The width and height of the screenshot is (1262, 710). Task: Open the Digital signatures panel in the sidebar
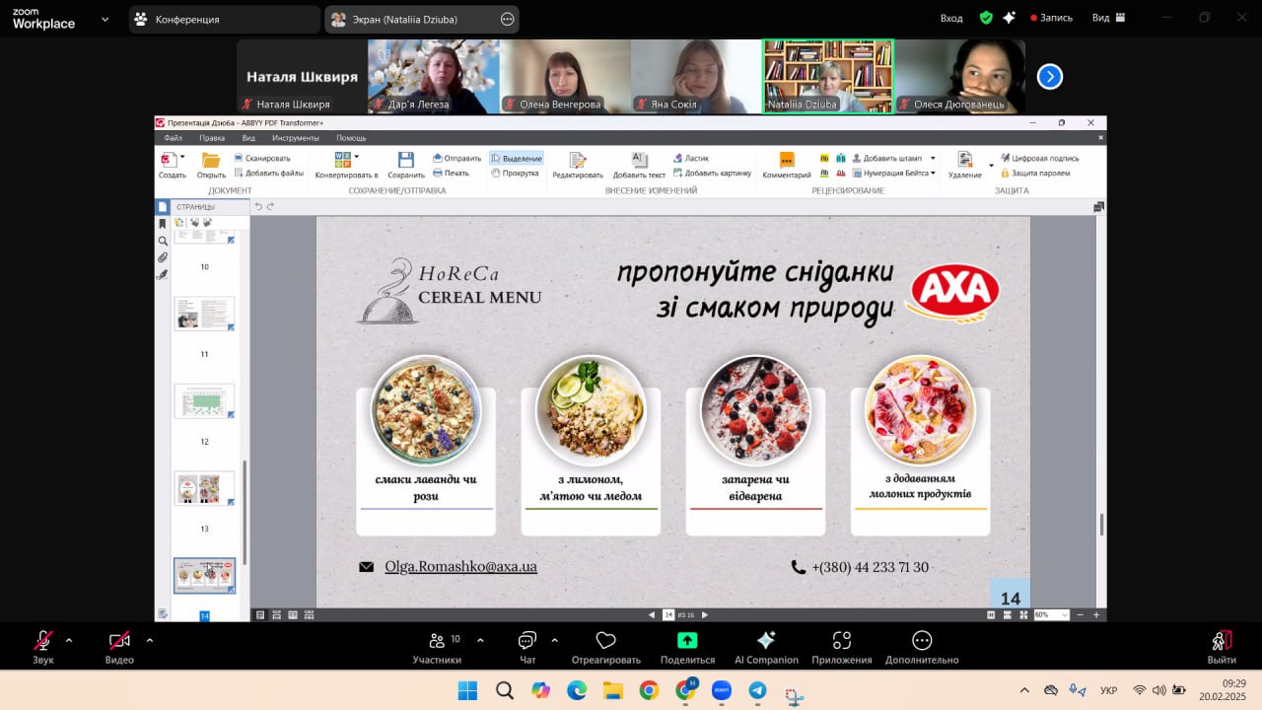tap(163, 274)
